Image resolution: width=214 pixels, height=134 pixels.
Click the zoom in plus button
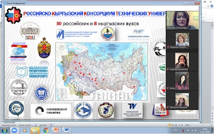pos(212,125)
